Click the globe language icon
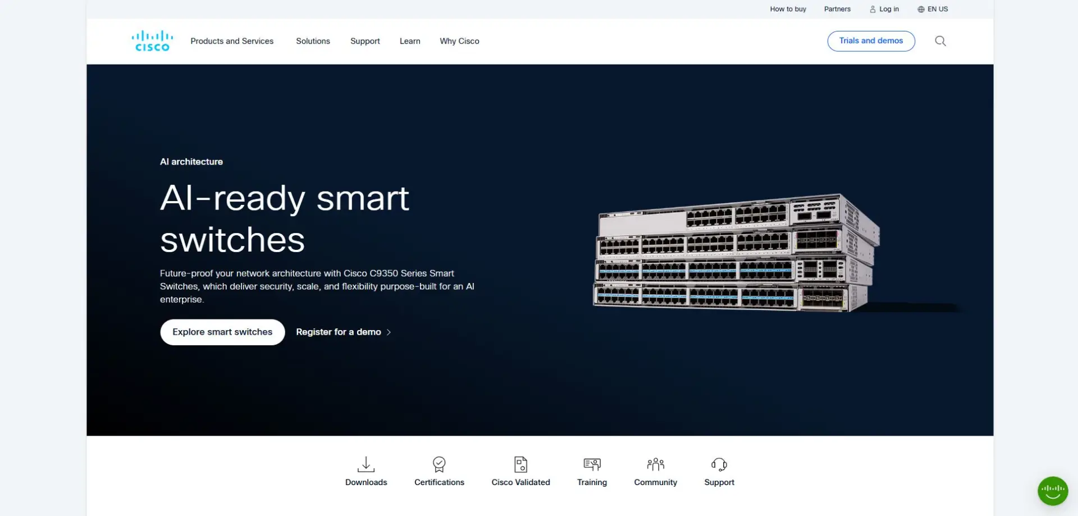This screenshot has width=1078, height=516. coord(921,10)
